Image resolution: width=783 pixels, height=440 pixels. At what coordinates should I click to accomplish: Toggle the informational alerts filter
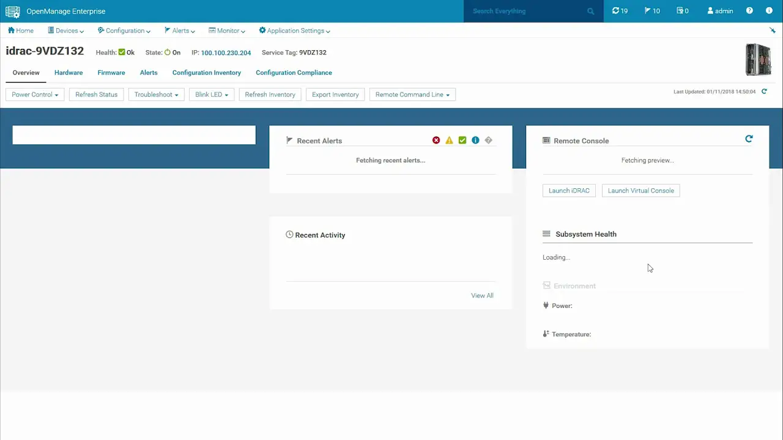click(x=475, y=140)
